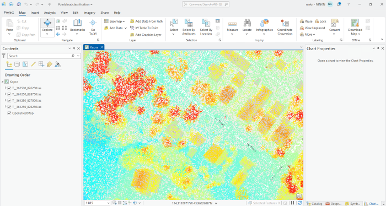Open the notifications bell
The height and width of the screenshot is (206, 386).
pos(339,4)
